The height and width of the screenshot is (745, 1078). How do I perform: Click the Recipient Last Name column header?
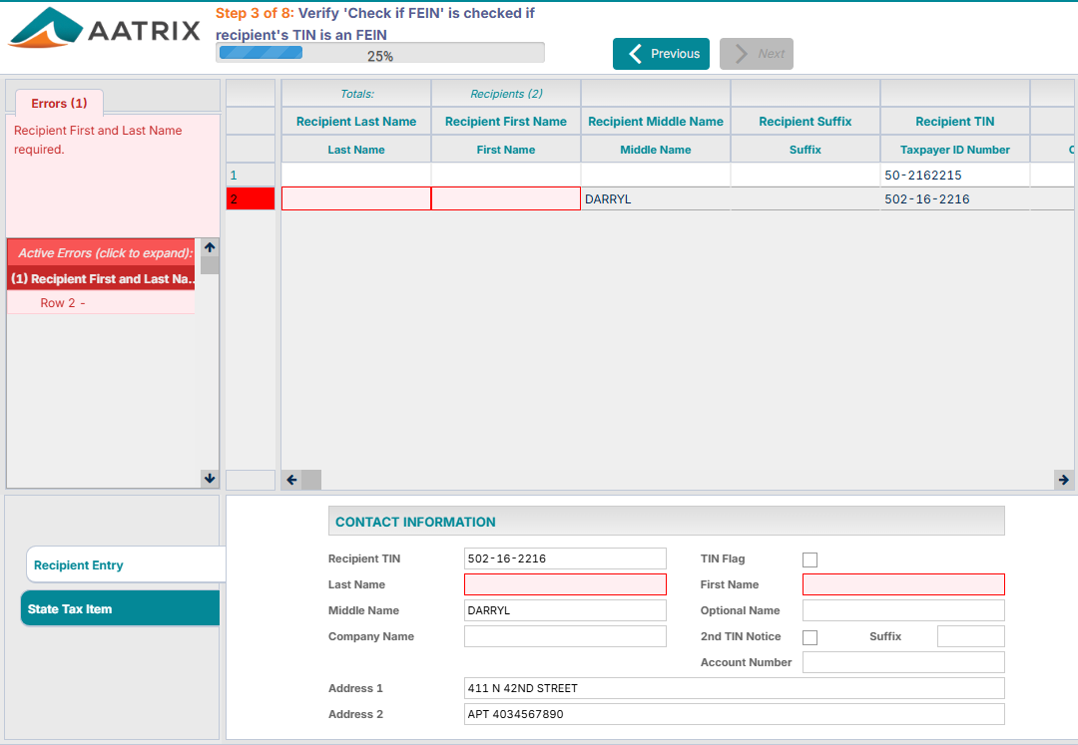[x=356, y=122]
